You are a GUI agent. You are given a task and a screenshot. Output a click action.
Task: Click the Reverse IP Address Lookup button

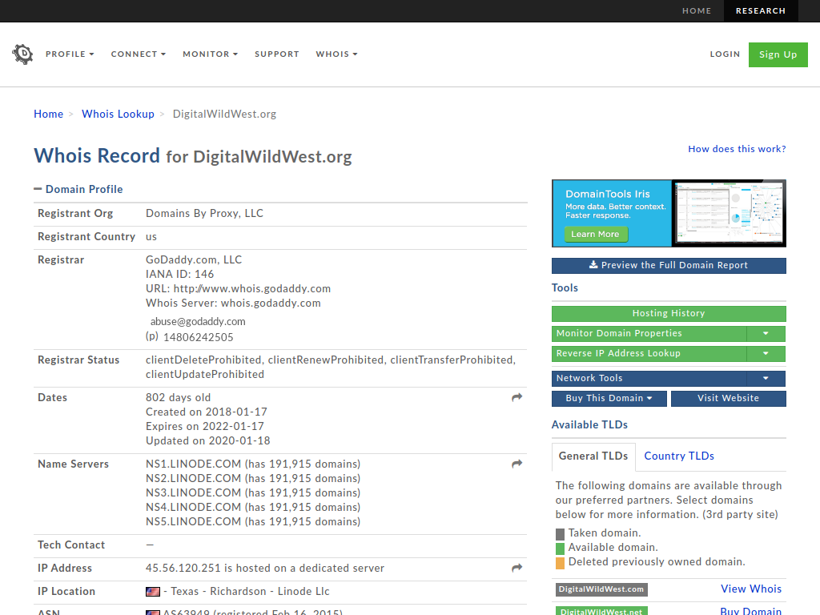click(649, 353)
